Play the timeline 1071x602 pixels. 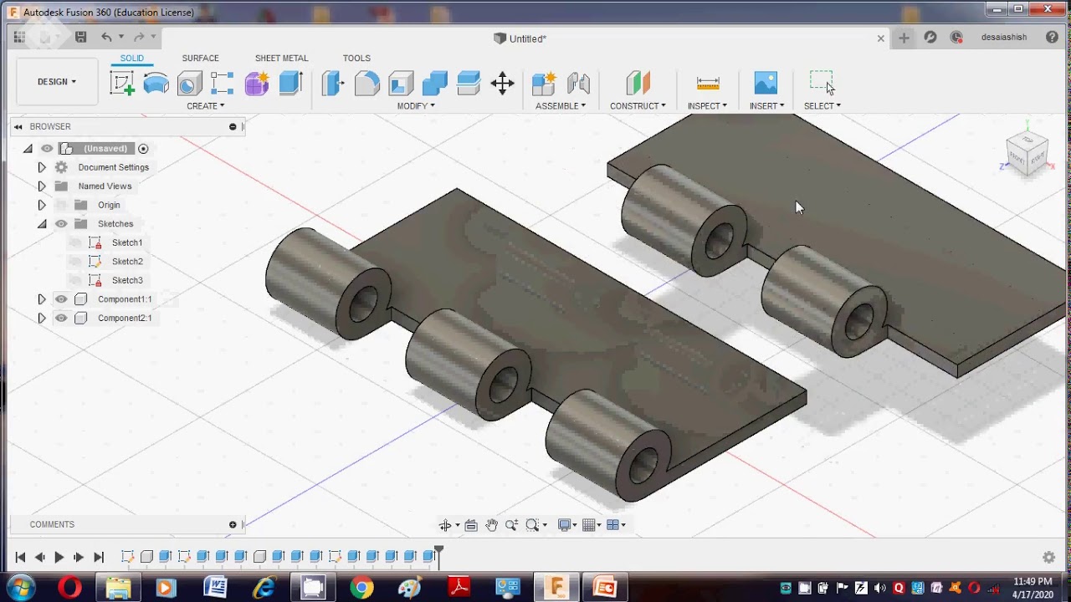click(x=59, y=557)
